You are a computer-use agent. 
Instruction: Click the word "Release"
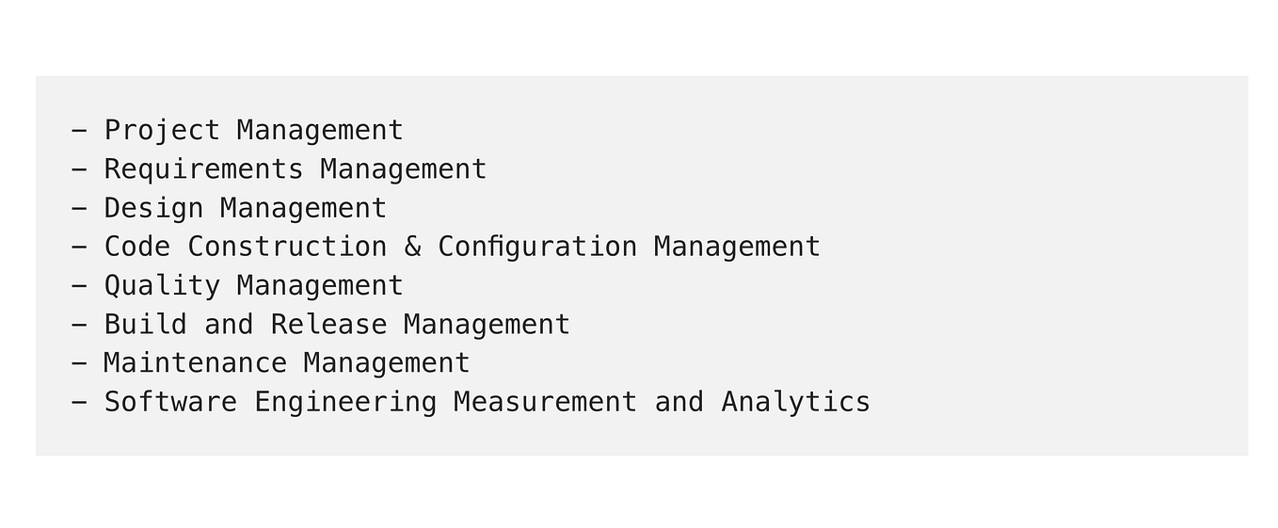pyautogui.click(x=328, y=324)
